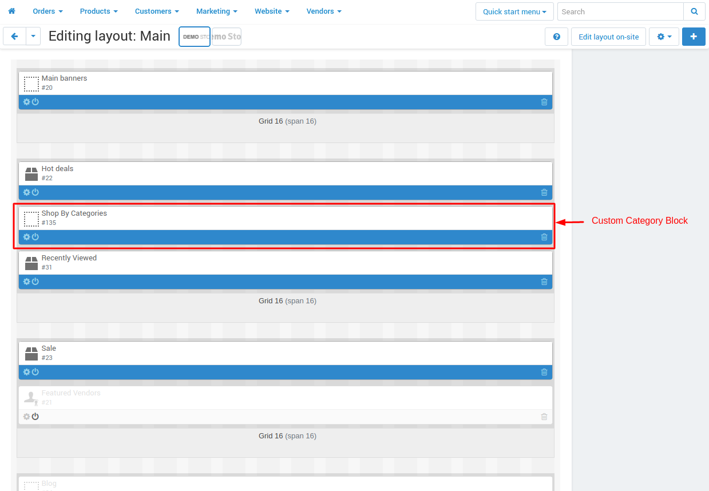This screenshot has width=709, height=491.
Task: Click the Main banners block title
Action: 64,78
